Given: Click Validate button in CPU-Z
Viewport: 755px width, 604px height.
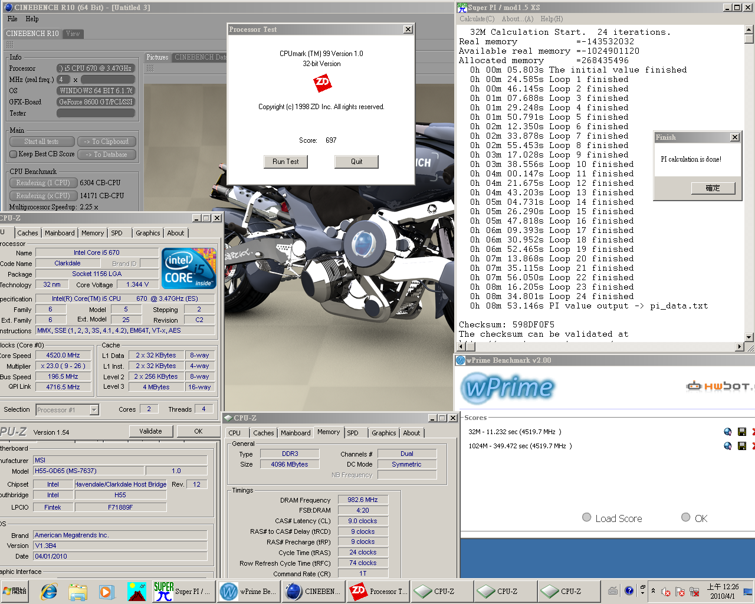Looking at the screenshot, I should pos(150,431).
